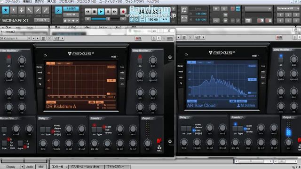Click save preset icon in right plugin window
The image size is (301, 169).
(x=184, y=38)
